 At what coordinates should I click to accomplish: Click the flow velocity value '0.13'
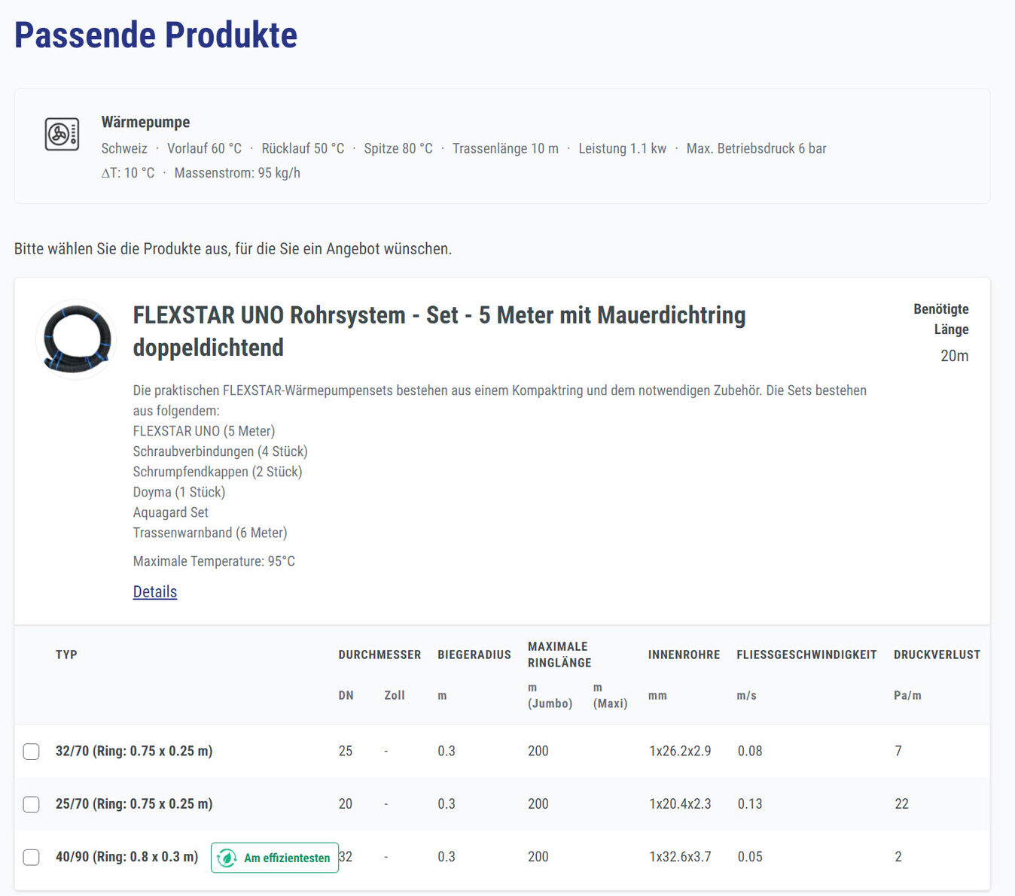pyautogui.click(x=750, y=803)
